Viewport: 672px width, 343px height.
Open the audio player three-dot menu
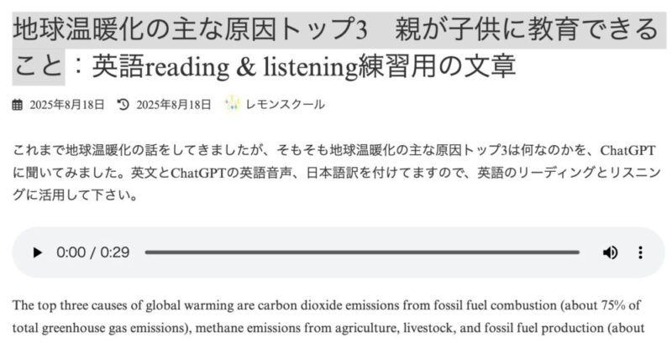[640, 252]
